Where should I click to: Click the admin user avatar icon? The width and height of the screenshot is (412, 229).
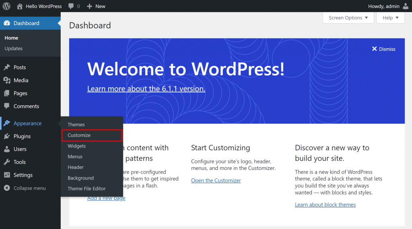click(405, 6)
